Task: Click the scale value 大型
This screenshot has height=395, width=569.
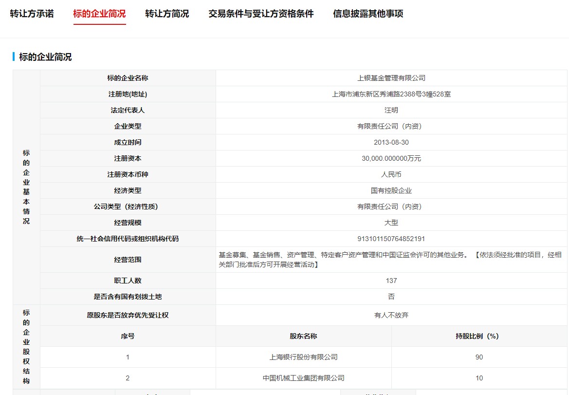Action: (391, 223)
